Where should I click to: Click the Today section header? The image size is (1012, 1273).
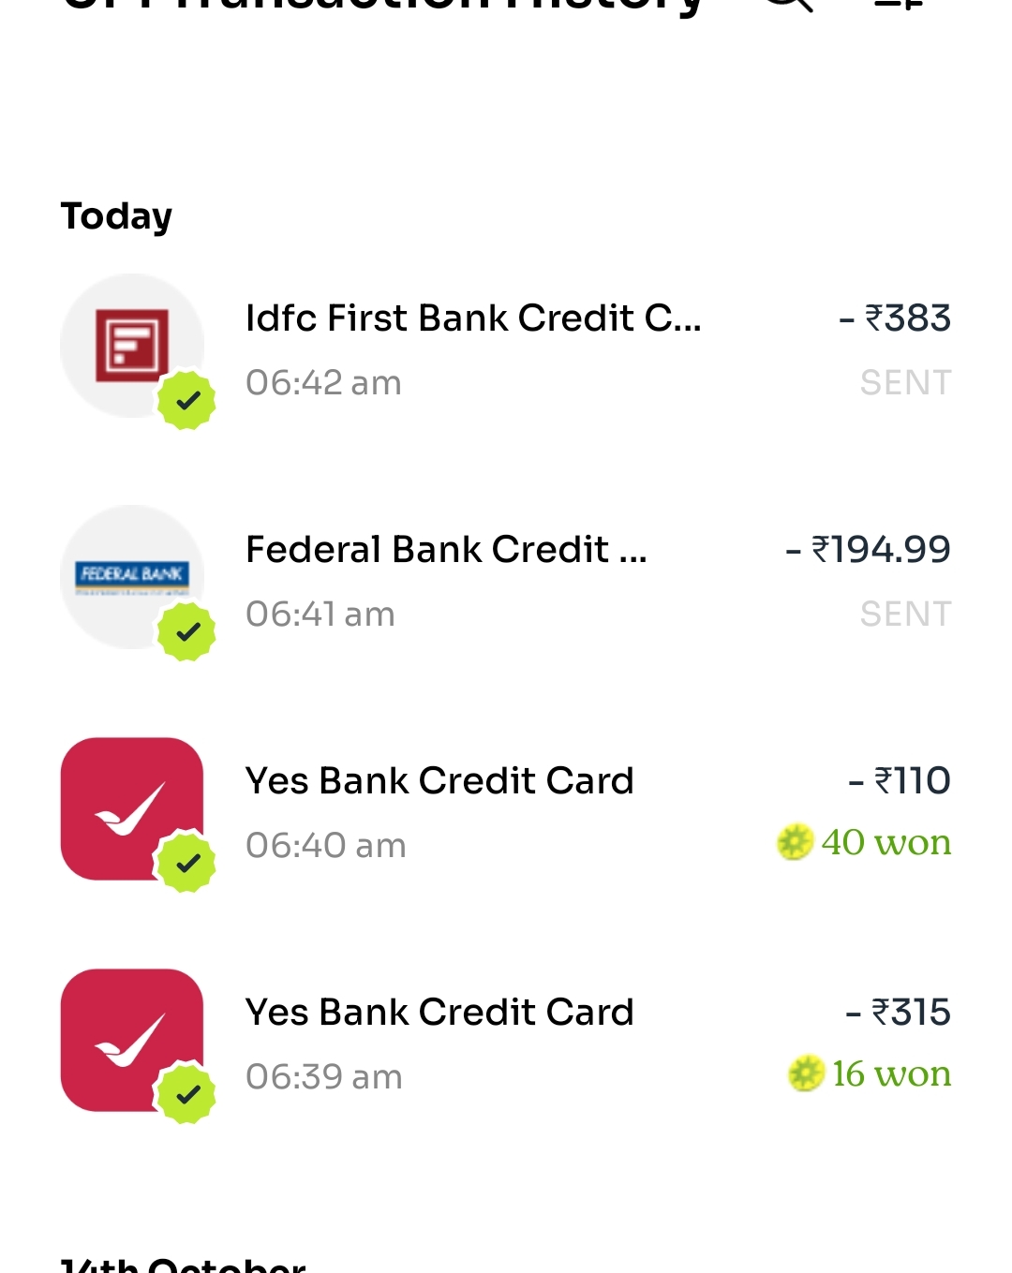click(116, 216)
